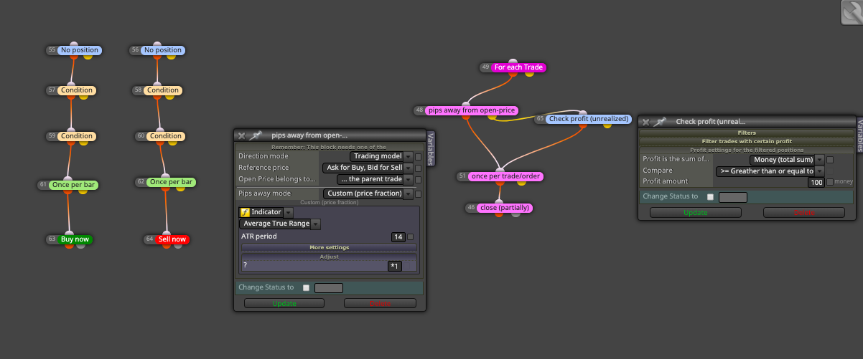This screenshot has height=359, width=863.
Task: Toggle the checkbox beside ATR period
Action: point(411,236)
